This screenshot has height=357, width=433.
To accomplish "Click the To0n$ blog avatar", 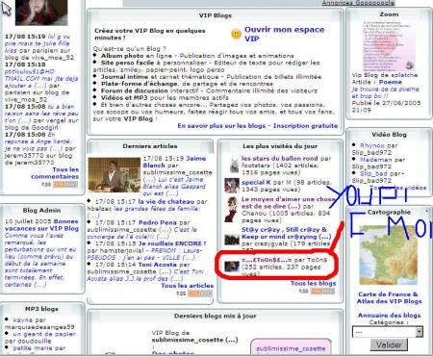I will (232, 266).
